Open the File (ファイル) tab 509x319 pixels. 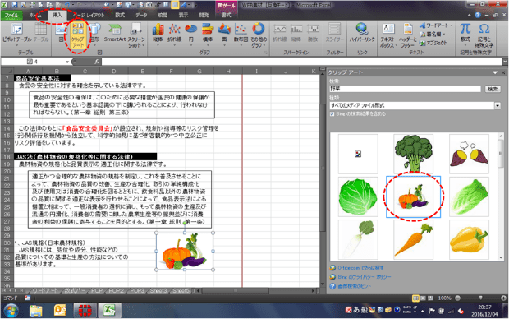point(11,16)
